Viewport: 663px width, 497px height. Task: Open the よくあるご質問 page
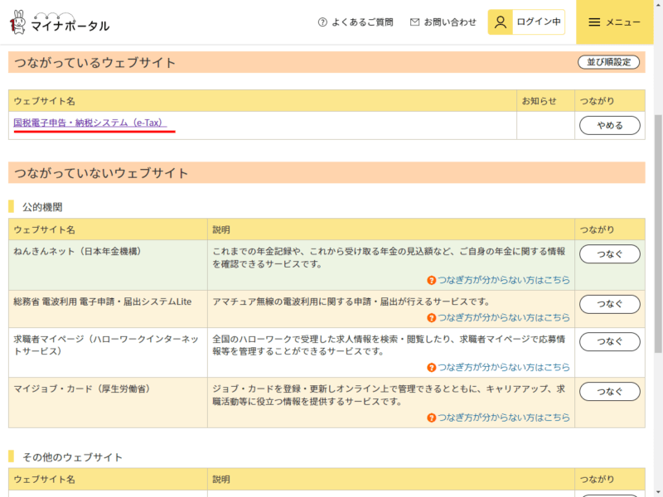[x=361, y=22]
